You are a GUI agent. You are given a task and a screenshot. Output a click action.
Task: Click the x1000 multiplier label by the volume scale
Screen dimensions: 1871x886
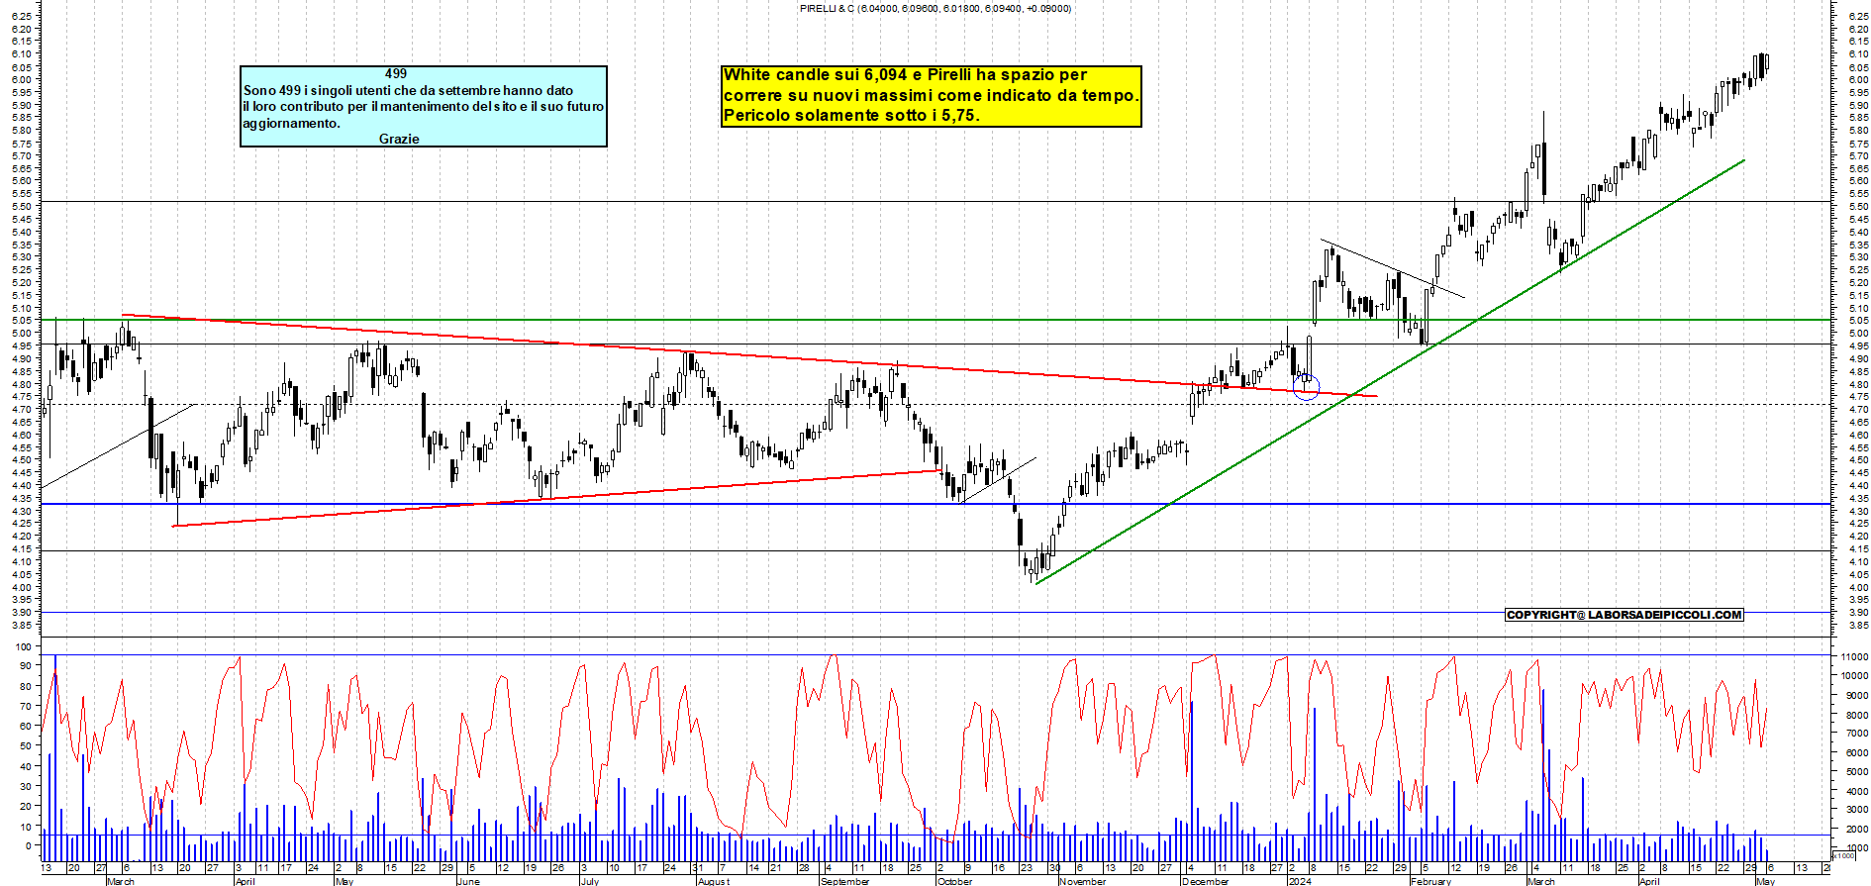point(1842,855)
